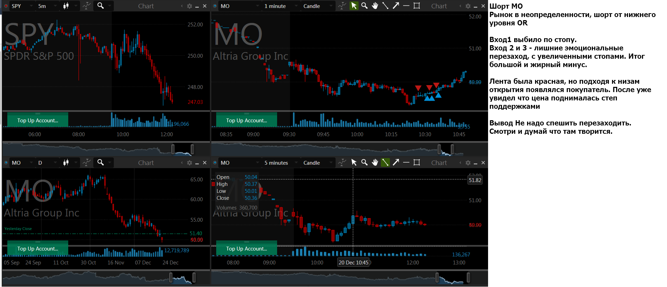Open the SPY symbol dropdown
This screenshot has width=667, height=287.
pos(22,6)
